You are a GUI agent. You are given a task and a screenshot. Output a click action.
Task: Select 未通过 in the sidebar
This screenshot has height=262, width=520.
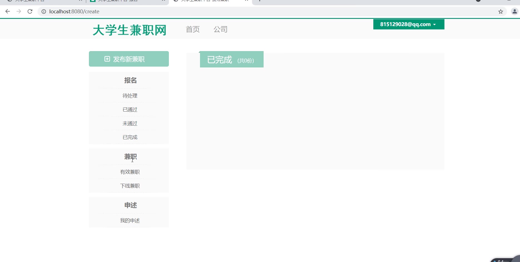point(130,123)
